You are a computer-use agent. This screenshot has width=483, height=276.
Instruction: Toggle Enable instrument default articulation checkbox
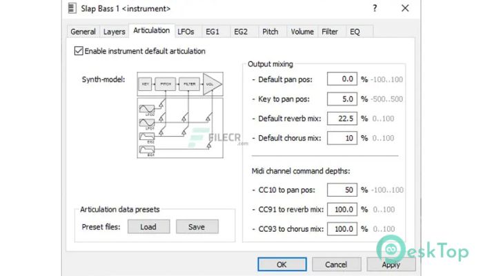pos(79,51)
